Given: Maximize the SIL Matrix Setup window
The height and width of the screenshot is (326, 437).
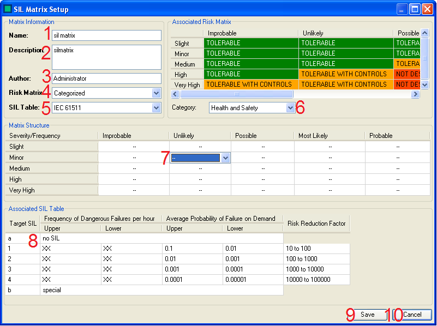Looking at the screenshot, I should tap(415, 9).
